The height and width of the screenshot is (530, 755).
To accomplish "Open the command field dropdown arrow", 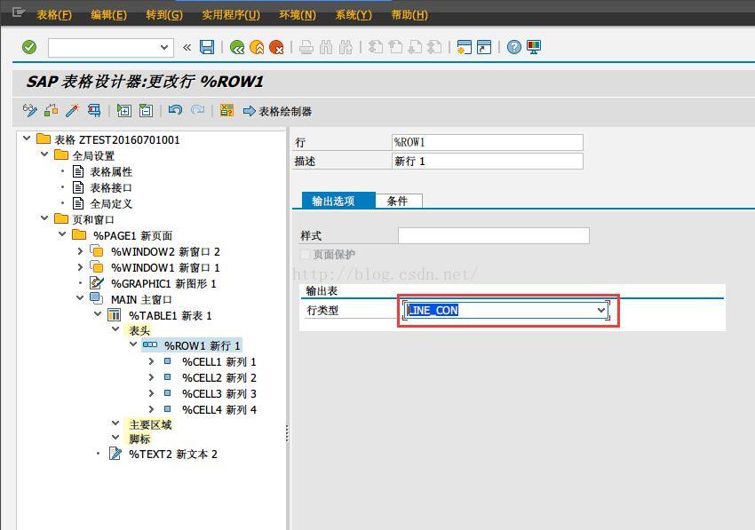I will (x=163, y=47).
